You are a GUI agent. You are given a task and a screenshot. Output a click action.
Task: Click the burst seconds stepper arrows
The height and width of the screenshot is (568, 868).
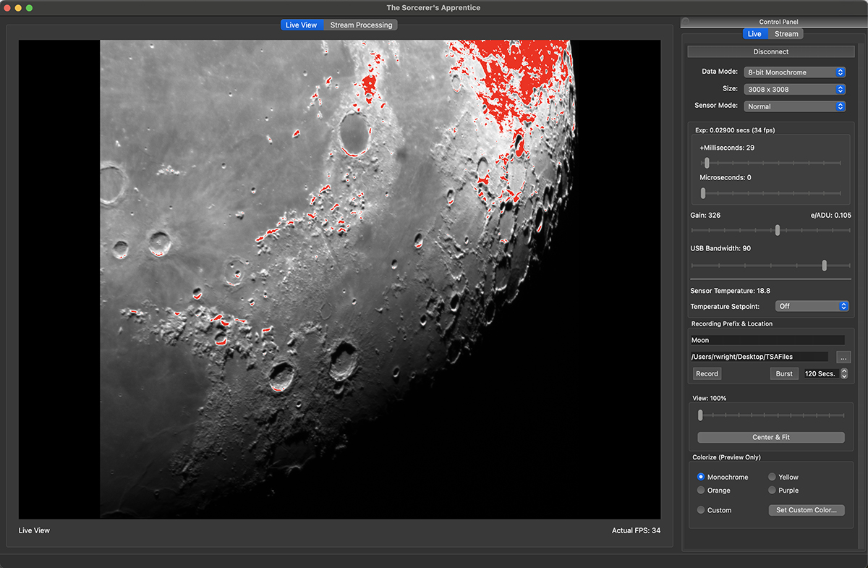pyautogui.click(x=843, y=374)
